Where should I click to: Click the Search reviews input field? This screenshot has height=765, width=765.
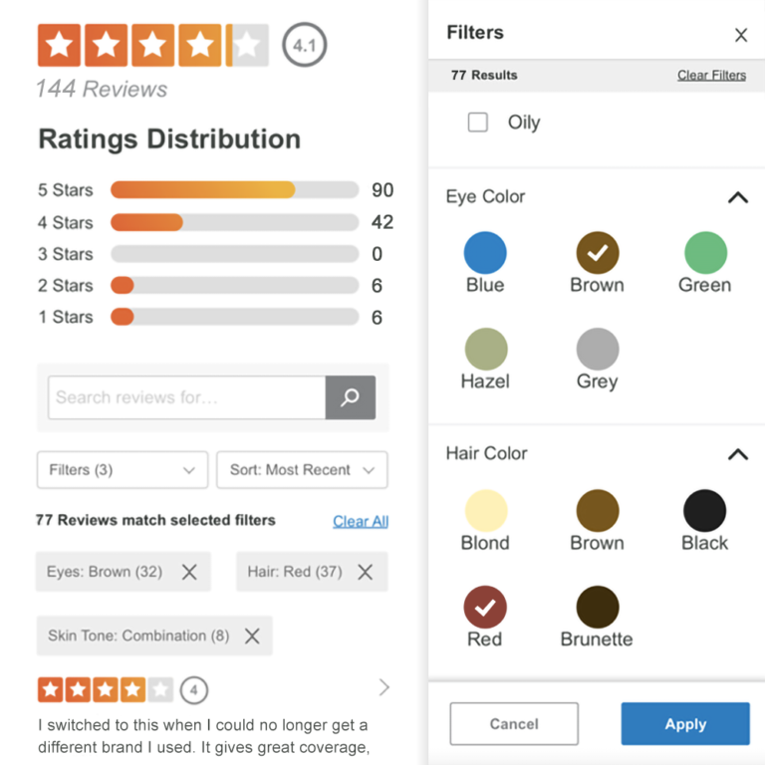(186, 397)
